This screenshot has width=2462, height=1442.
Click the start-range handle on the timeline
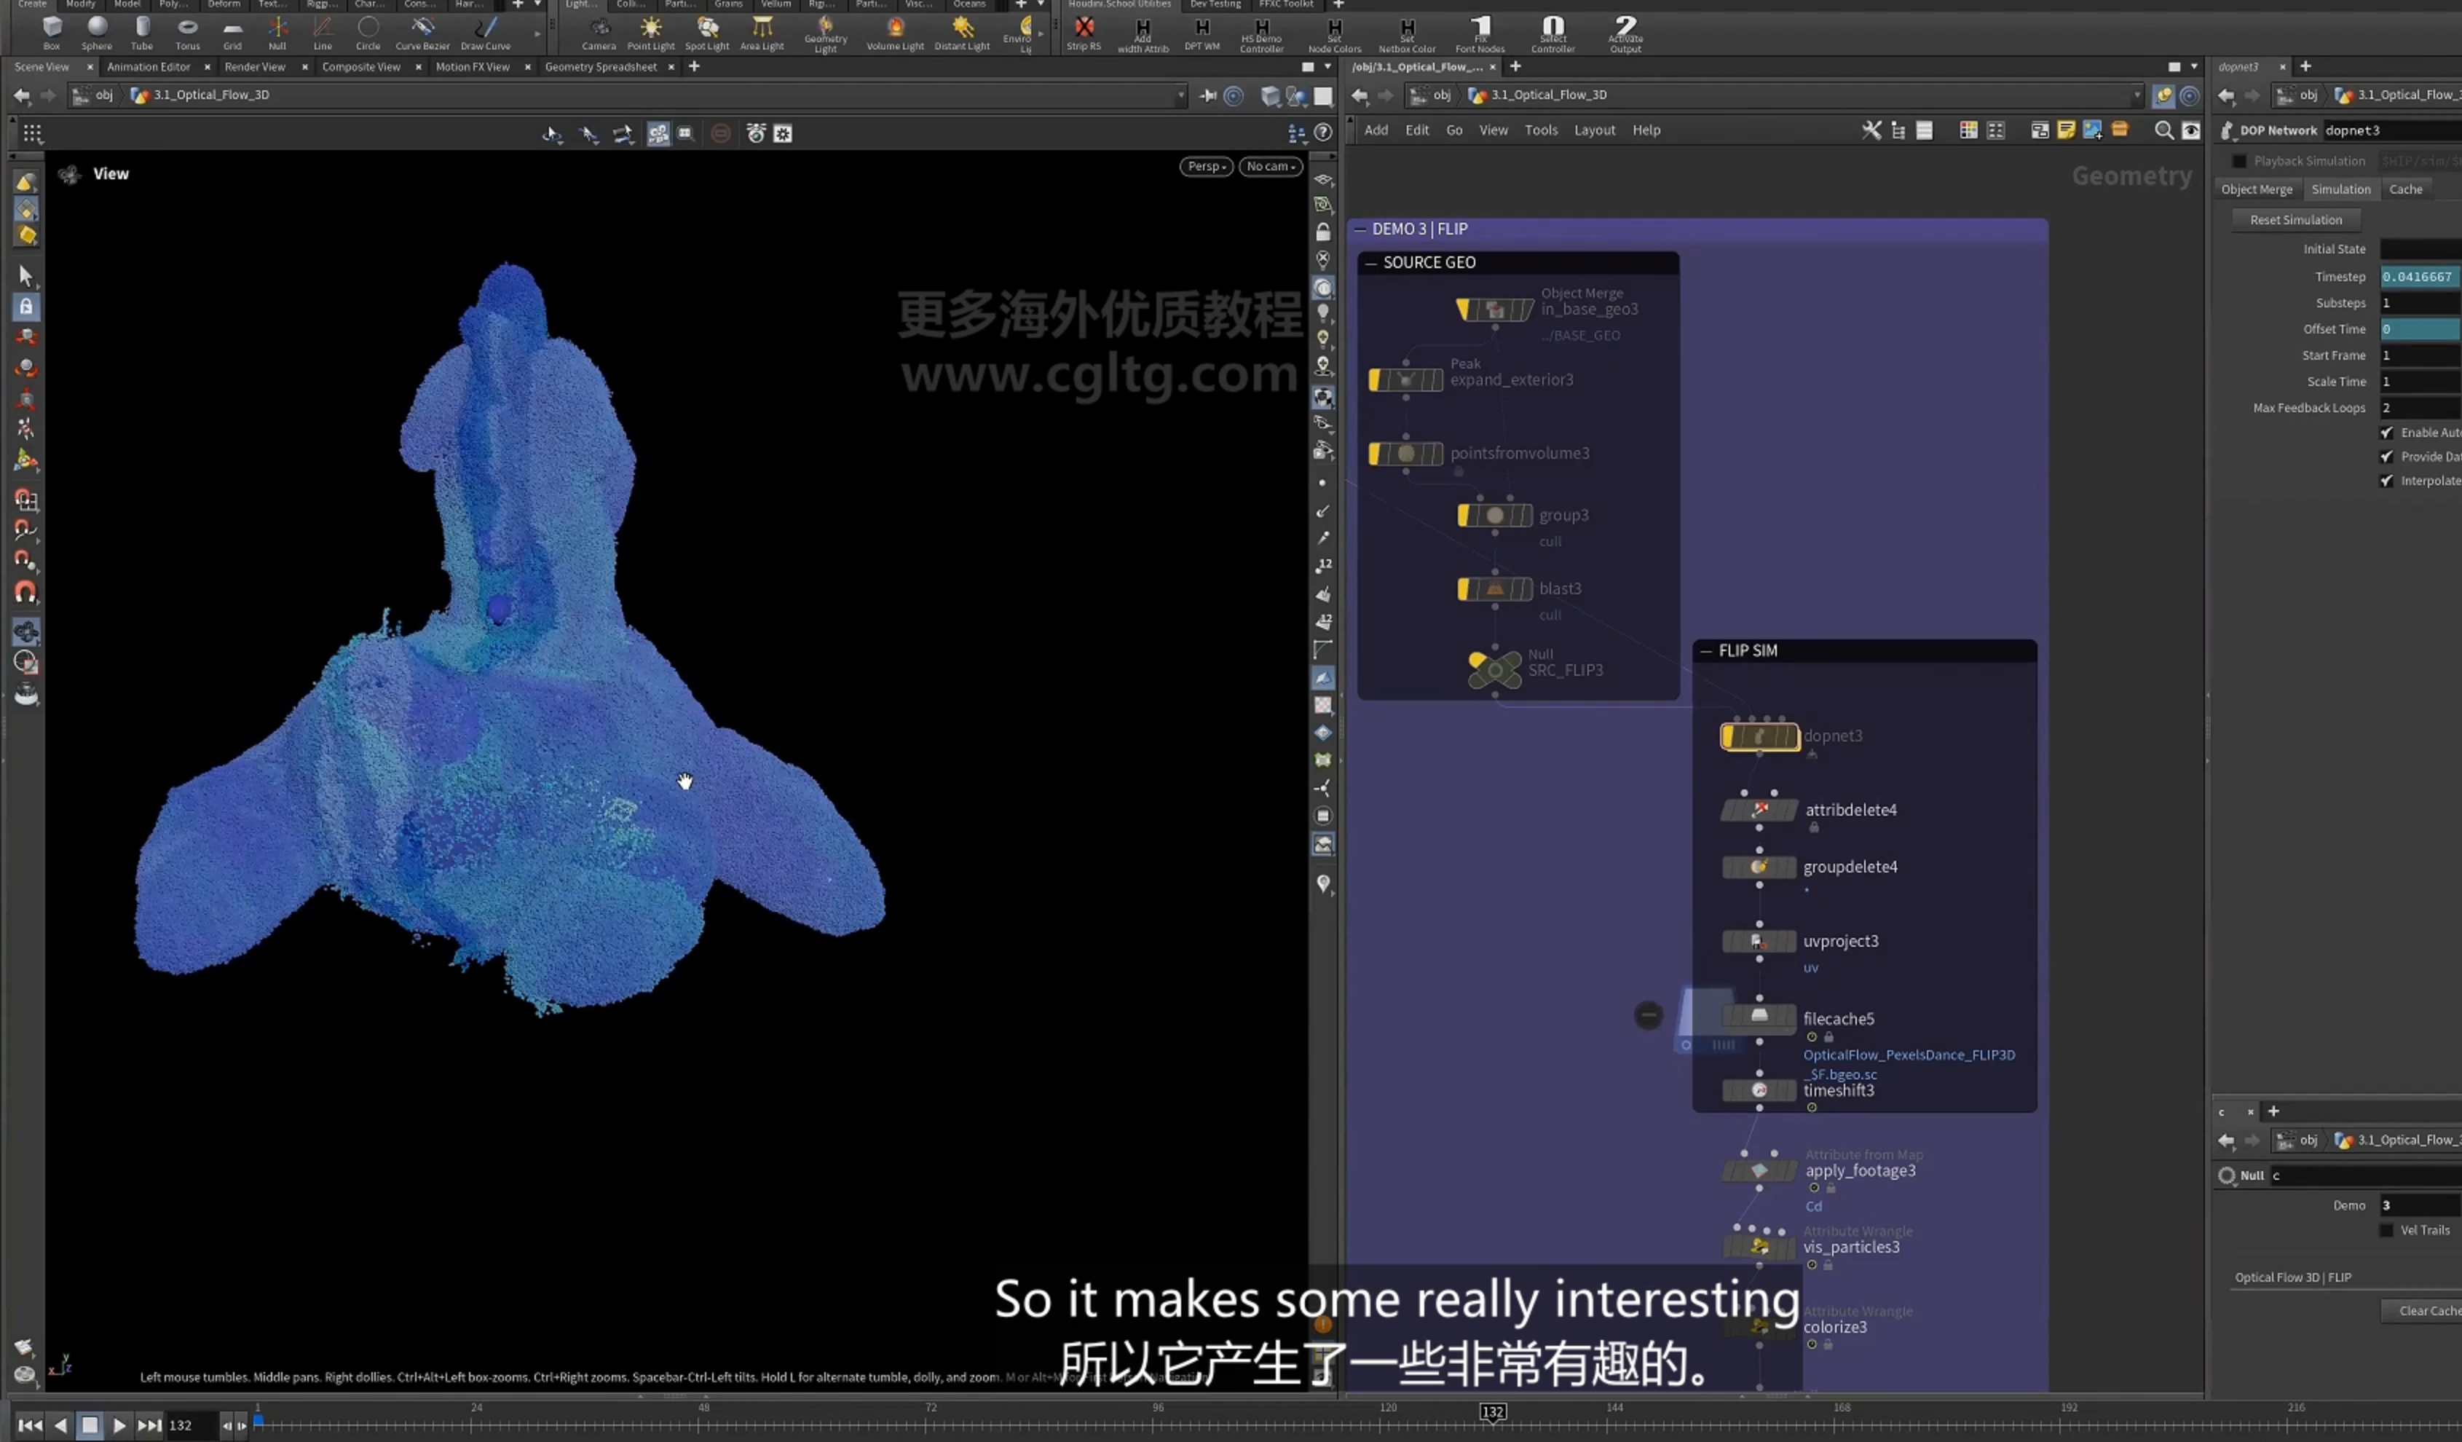[259, 1422]
